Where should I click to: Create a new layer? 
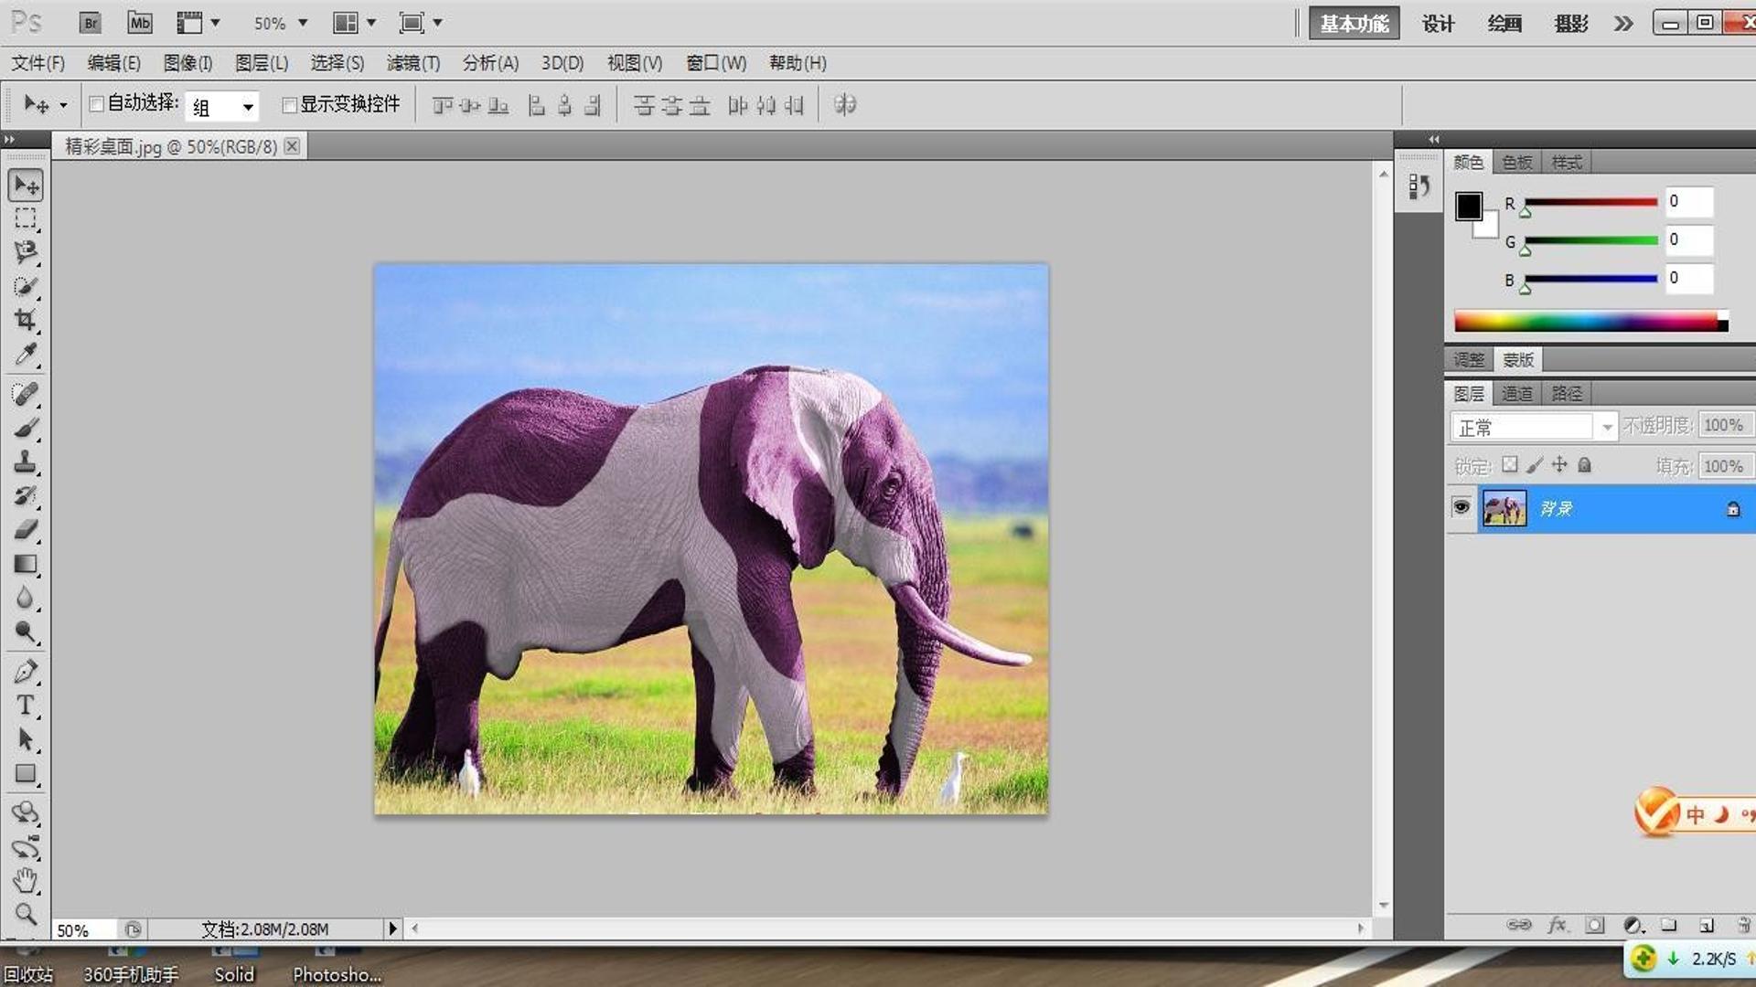(1707, 925)
